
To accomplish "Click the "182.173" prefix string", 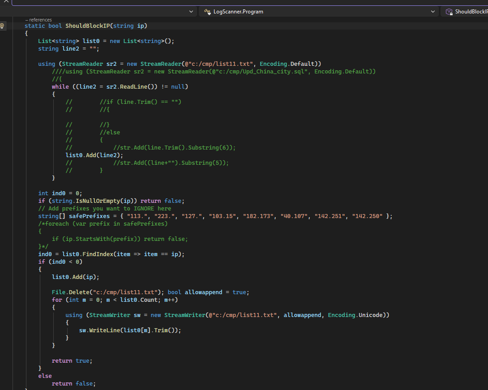I will tap(258, 216).
